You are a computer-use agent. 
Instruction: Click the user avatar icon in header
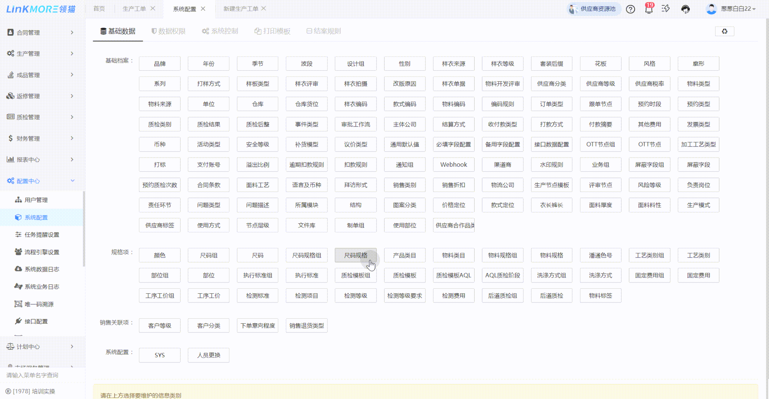point(711,9)
